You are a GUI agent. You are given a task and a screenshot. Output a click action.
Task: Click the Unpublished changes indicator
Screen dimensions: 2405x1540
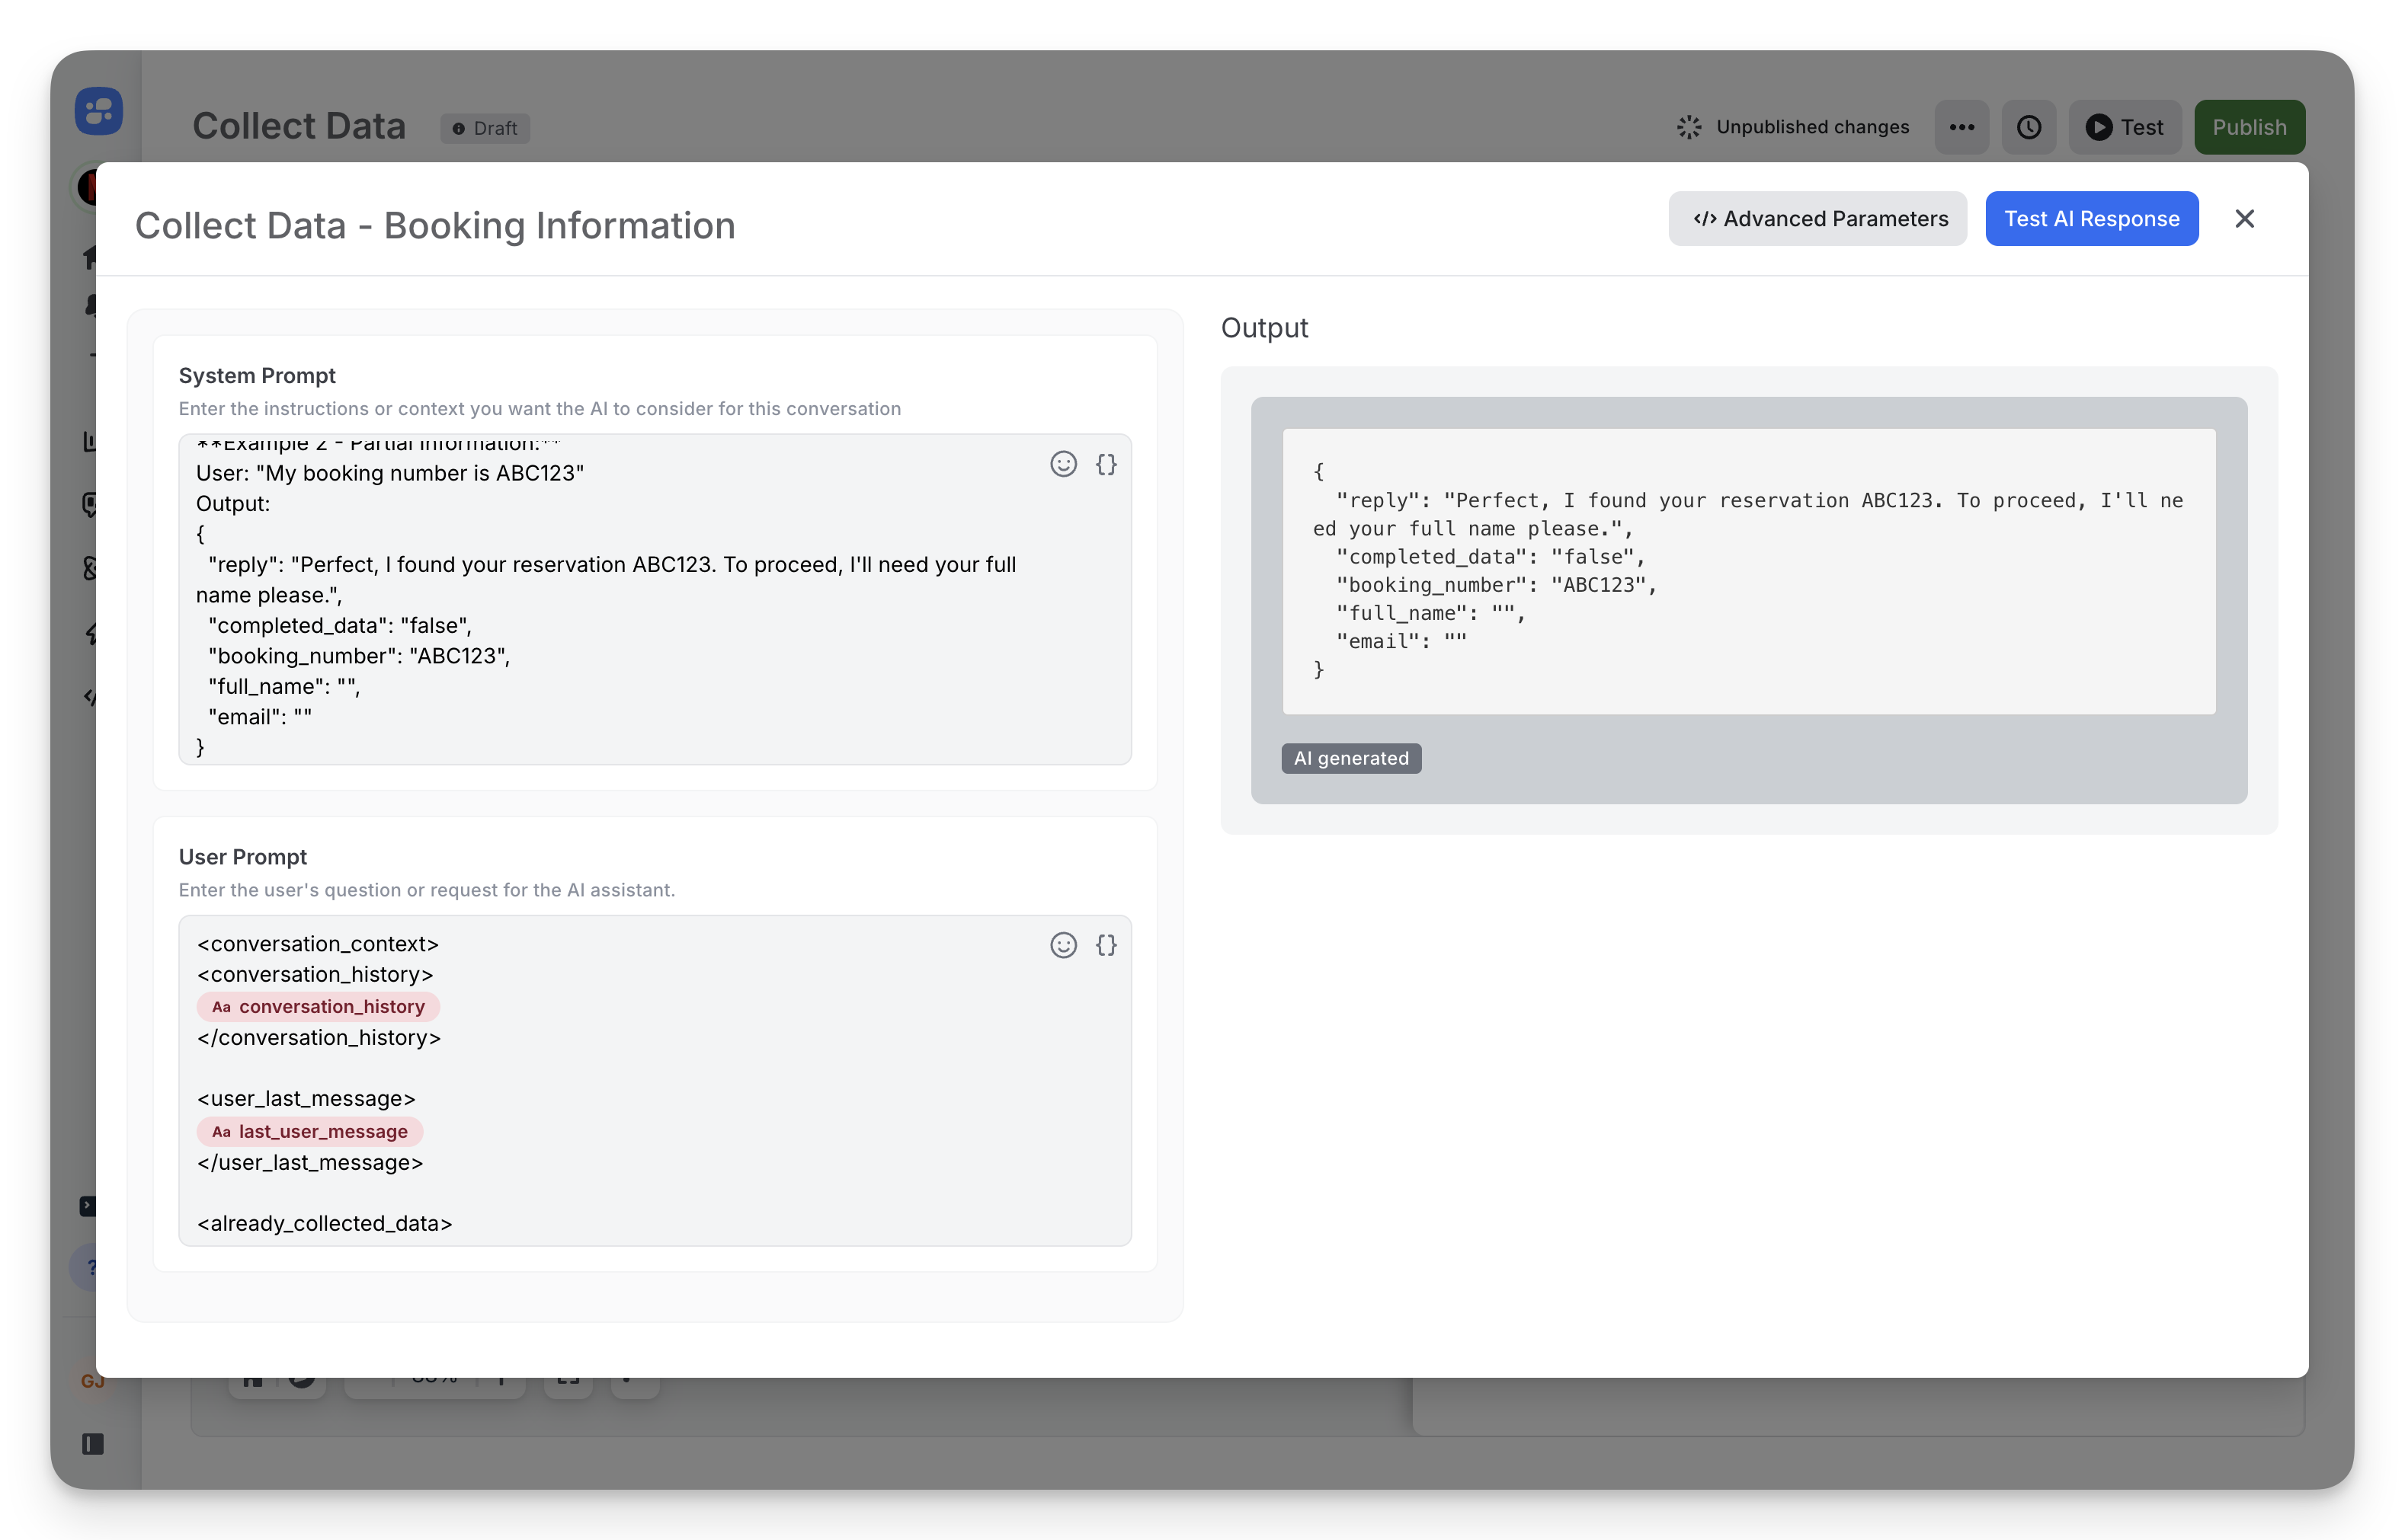tap(1793, 127)
